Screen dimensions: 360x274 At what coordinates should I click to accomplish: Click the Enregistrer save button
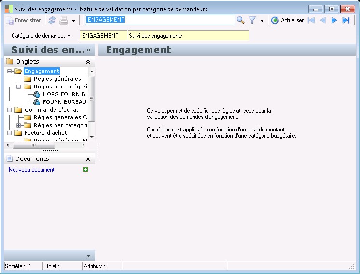pos(23,20)
